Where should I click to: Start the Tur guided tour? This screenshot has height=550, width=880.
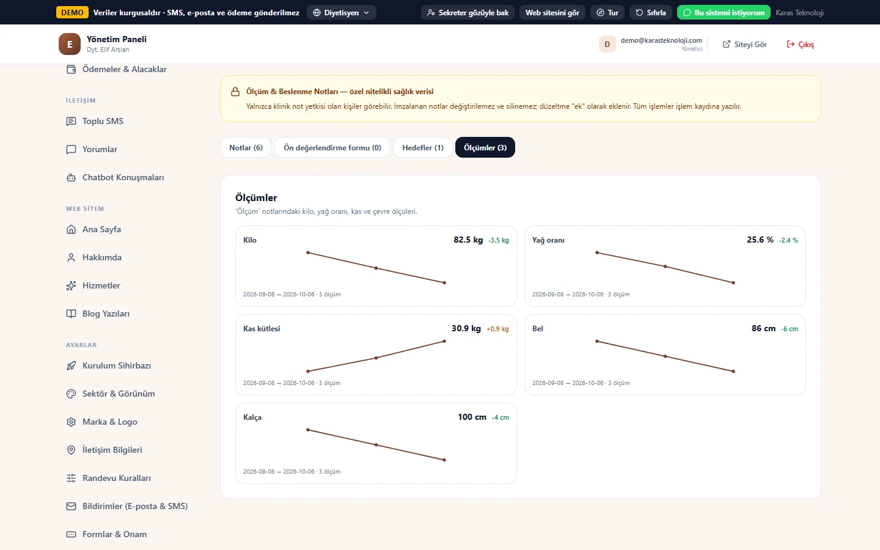607,12
